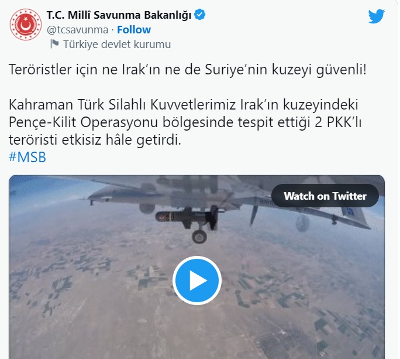Image resolution: width=400 pixels, height=359 pixels.
Task: Open the Twitter bird logo
Action: 376,16
